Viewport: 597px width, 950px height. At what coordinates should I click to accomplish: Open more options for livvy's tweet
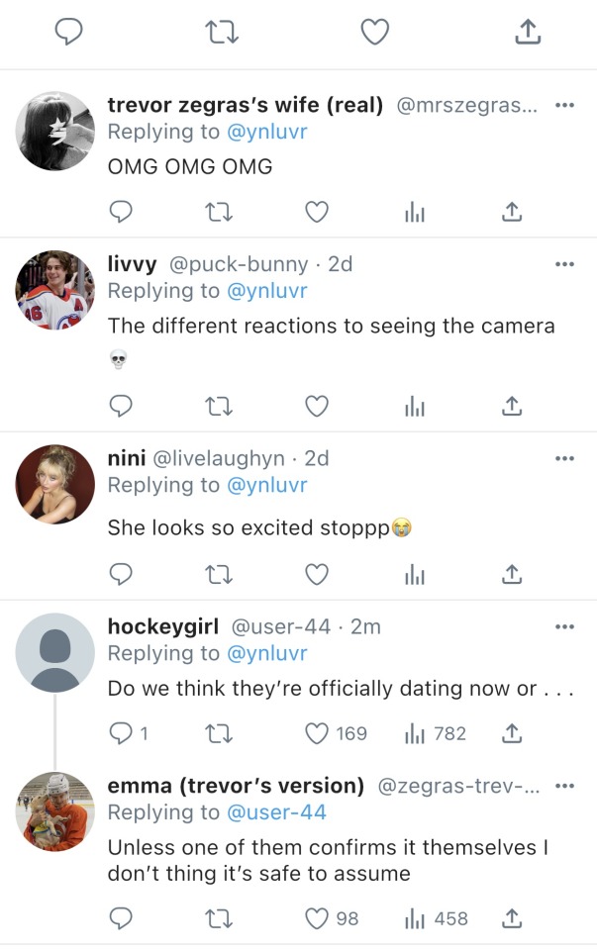[564, 264]
